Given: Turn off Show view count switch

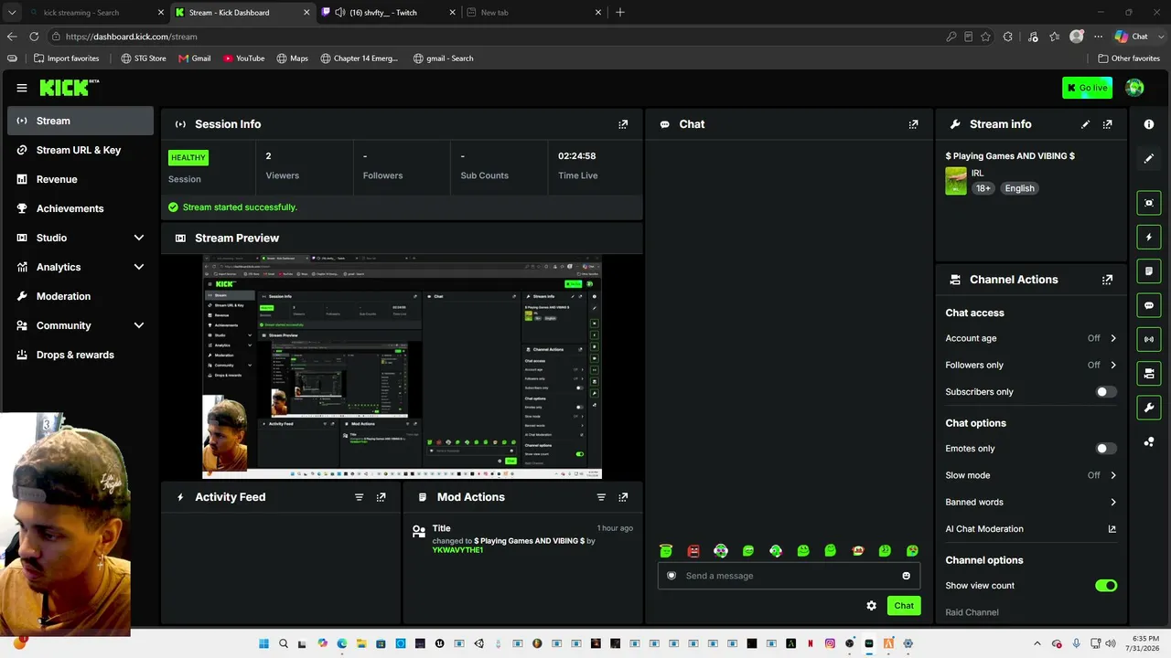Looking at the screenshot, I should click(1106, 586).
